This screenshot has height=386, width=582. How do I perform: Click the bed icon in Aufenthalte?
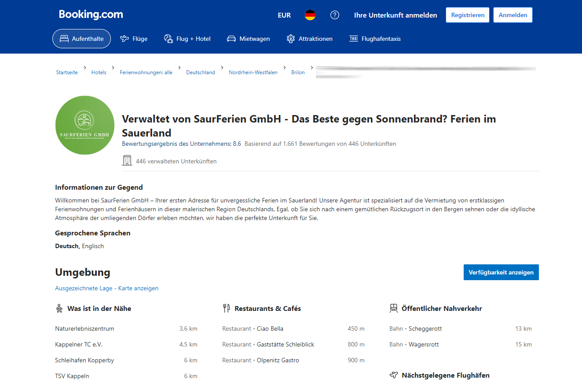(64, 39)
